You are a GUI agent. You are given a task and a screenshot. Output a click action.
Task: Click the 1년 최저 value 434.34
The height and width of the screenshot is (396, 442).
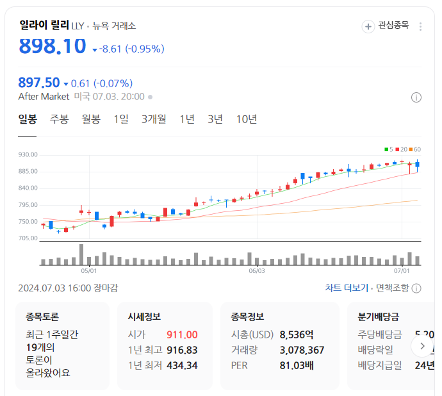tap(182, 365)
